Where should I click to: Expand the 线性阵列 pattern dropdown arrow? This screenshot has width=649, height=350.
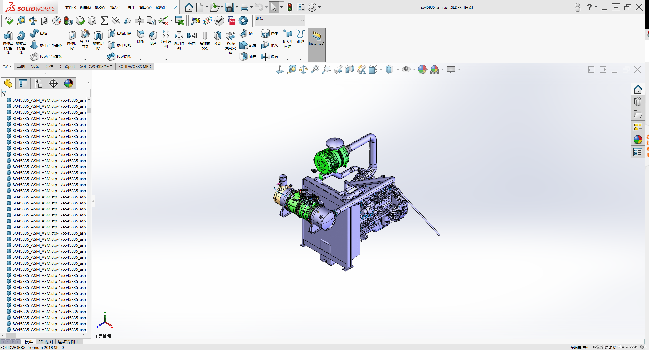166,59
